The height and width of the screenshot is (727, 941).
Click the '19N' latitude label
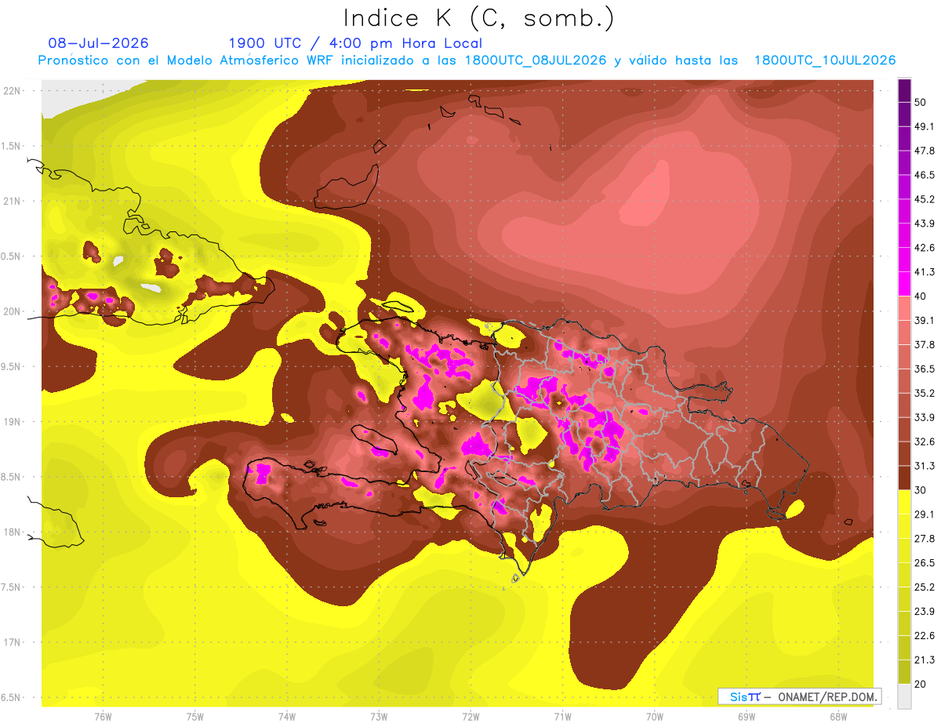12,422
